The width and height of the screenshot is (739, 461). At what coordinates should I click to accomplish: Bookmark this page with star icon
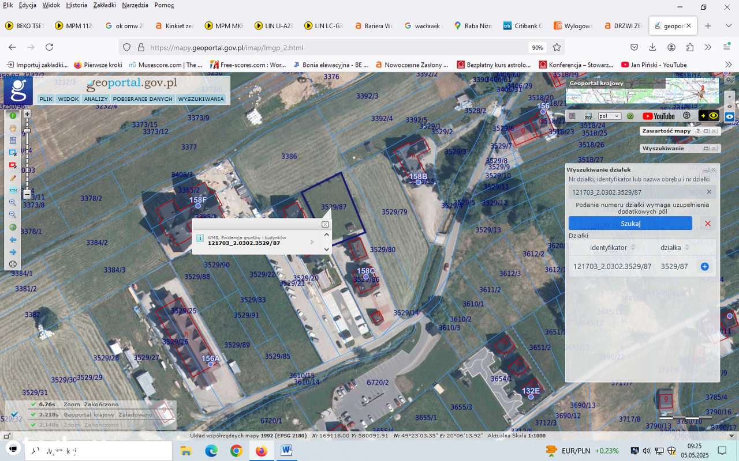557,47
